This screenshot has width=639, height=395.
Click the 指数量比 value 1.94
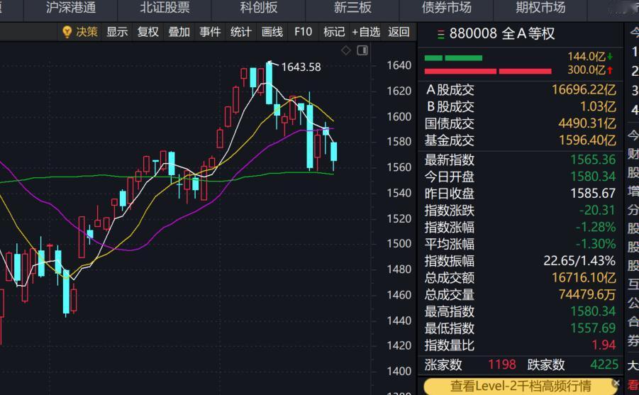[604, 345]
